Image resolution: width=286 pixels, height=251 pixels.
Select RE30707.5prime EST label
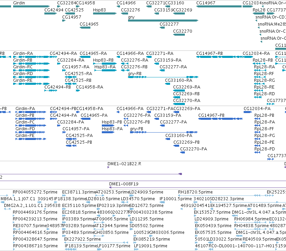coord(30,226)
